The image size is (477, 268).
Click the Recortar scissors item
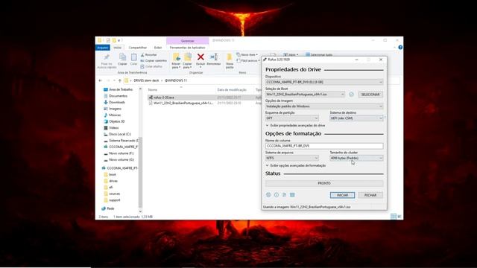(x=149, y=55)
